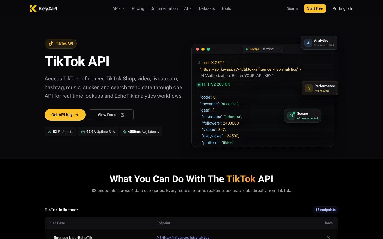Screen dimensions: 383x239
Task: Click the checkmark icon beside 99.9% Uptime
Action: coord(83,132)
